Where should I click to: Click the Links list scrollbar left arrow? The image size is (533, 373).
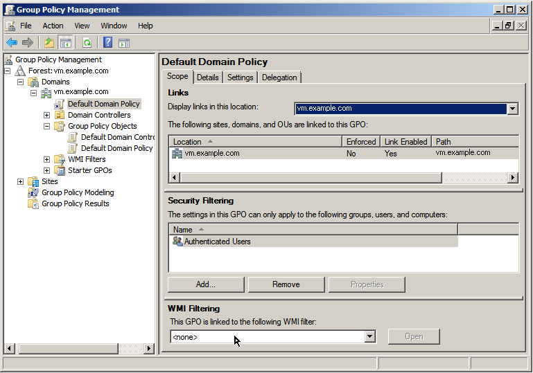coord(175,178)
